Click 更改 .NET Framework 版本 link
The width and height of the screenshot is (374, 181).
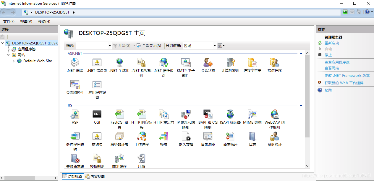point(347,76)
